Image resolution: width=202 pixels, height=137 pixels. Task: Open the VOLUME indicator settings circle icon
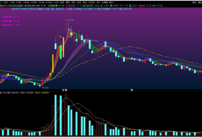coord(1,93)
